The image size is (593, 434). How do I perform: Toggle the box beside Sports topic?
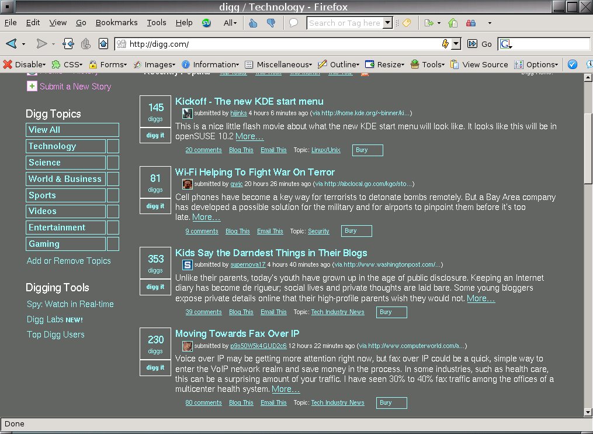click(x=113, y=195)
